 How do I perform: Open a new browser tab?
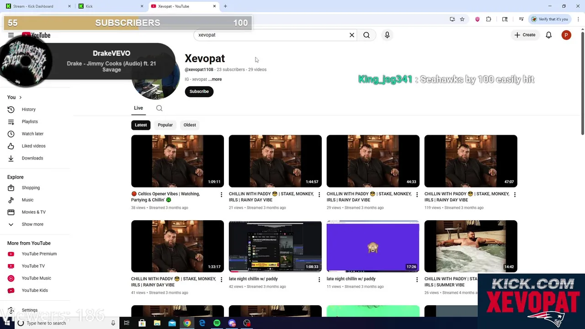click(225, 6)
